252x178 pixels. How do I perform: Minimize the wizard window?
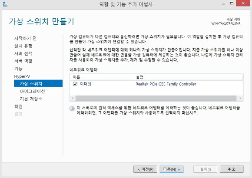223,3
